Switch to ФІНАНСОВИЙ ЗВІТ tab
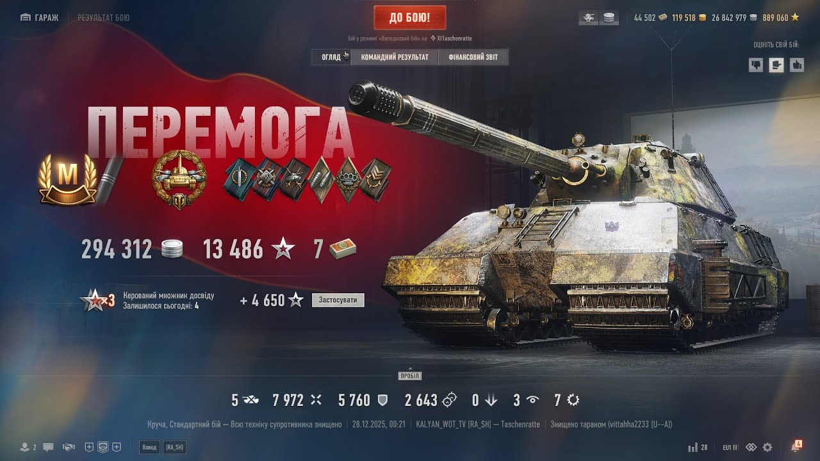820x461 pixels. click(x=473, y=57)
